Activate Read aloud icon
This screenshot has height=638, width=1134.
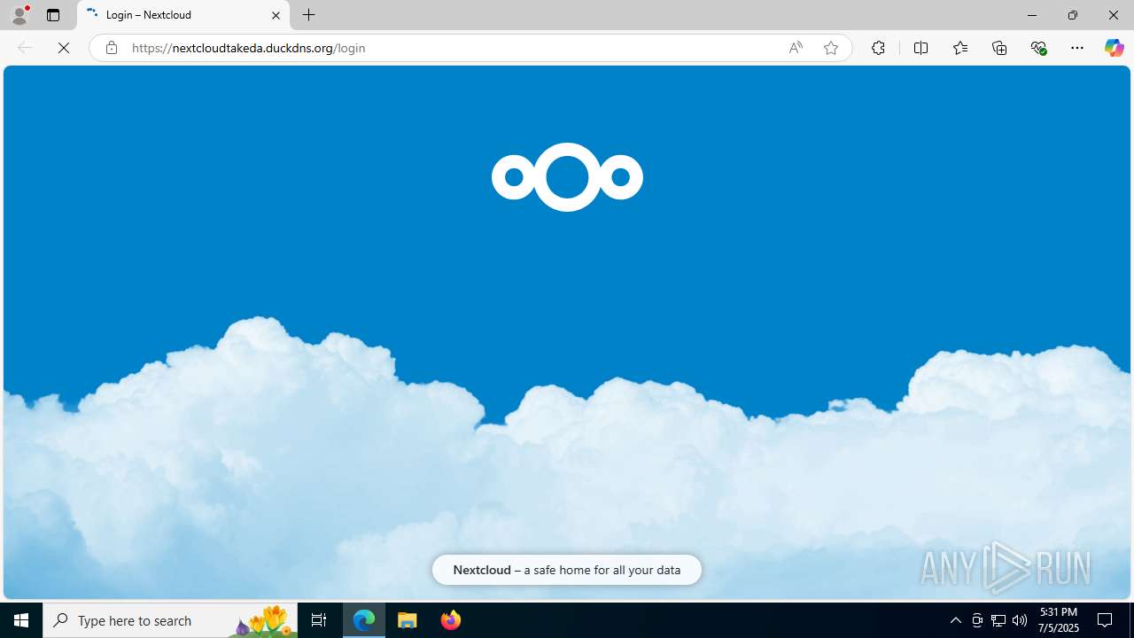tap(796, 48)
